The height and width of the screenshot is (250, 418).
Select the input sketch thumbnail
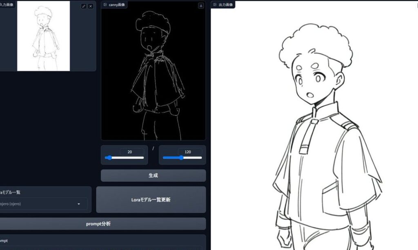click(x=43, y=36)
